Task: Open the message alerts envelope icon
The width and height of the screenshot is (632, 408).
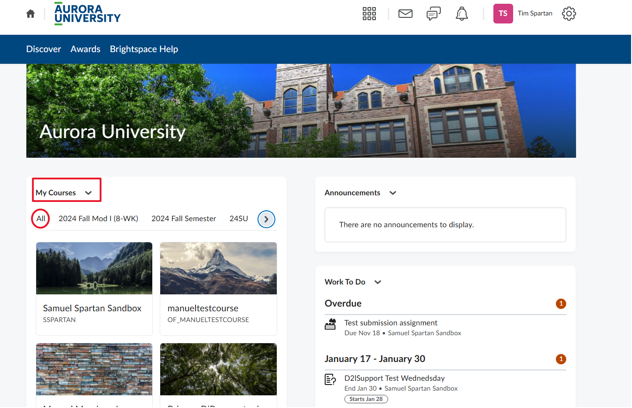Action: 405,14
